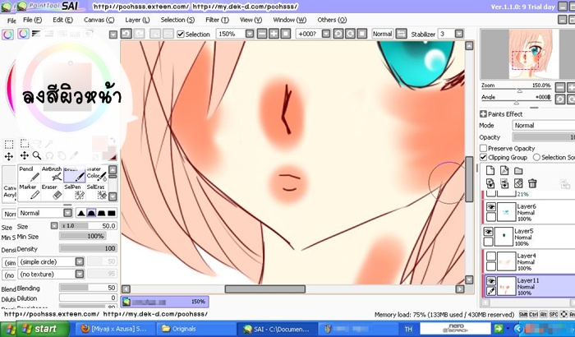Open the 150% zoom dropdown

pos(250,34)
